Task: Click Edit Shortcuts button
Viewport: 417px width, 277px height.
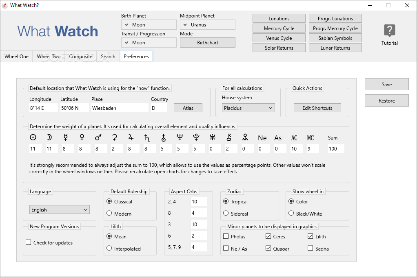Action: click(317, 108)
